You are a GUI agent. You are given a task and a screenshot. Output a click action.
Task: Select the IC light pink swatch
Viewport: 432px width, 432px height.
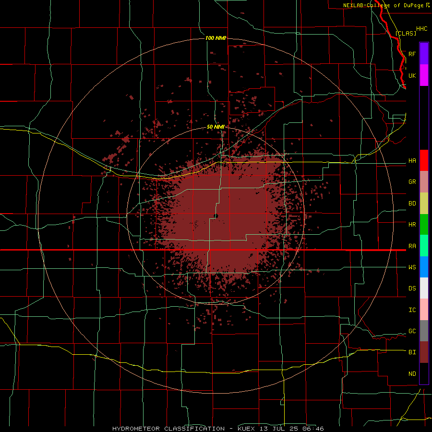click(x=424, y=310)
